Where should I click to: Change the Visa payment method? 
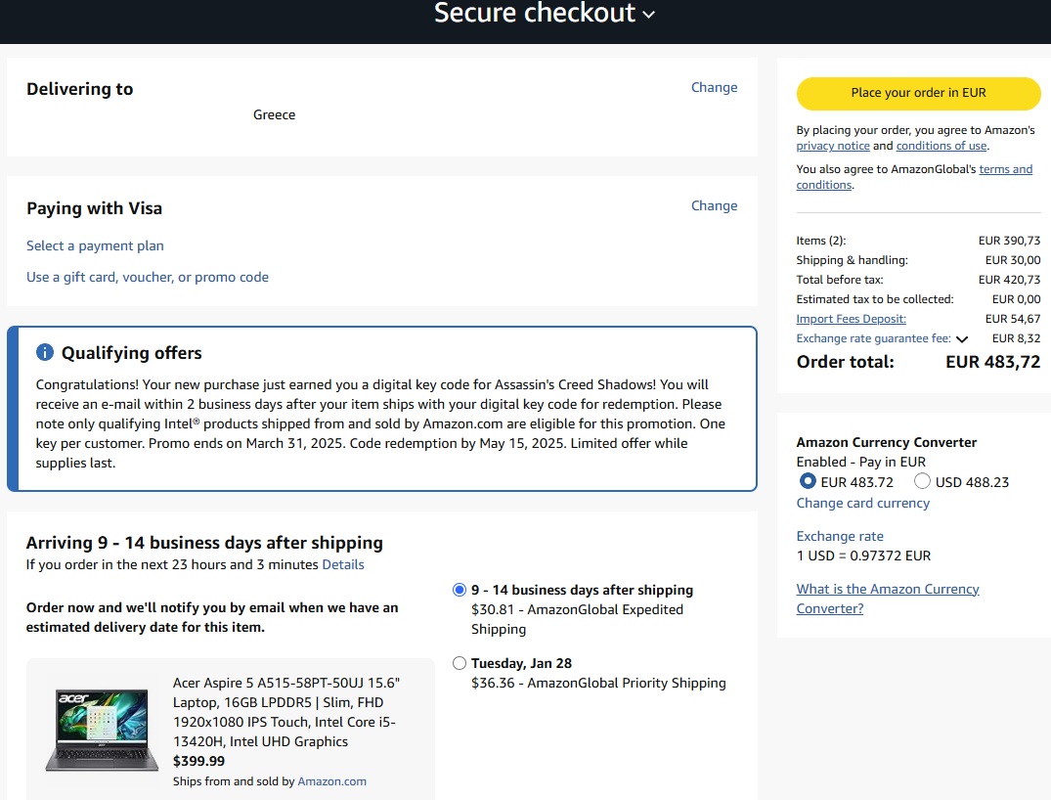[x=714, y=205]
